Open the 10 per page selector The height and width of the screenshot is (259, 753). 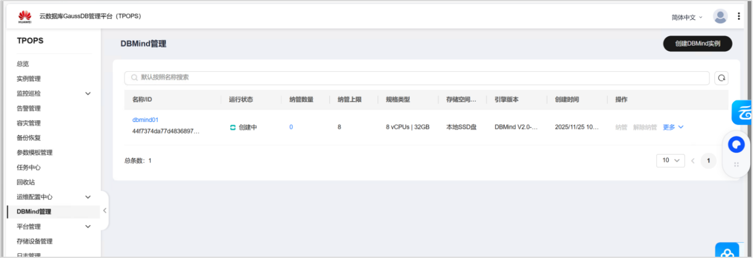(670, 160)
